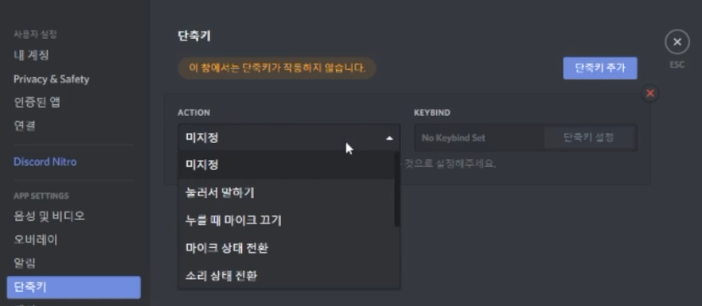Close settings with the ESC X icon
This screenshot has height=306, width=702.
click(x=677, y=42)
